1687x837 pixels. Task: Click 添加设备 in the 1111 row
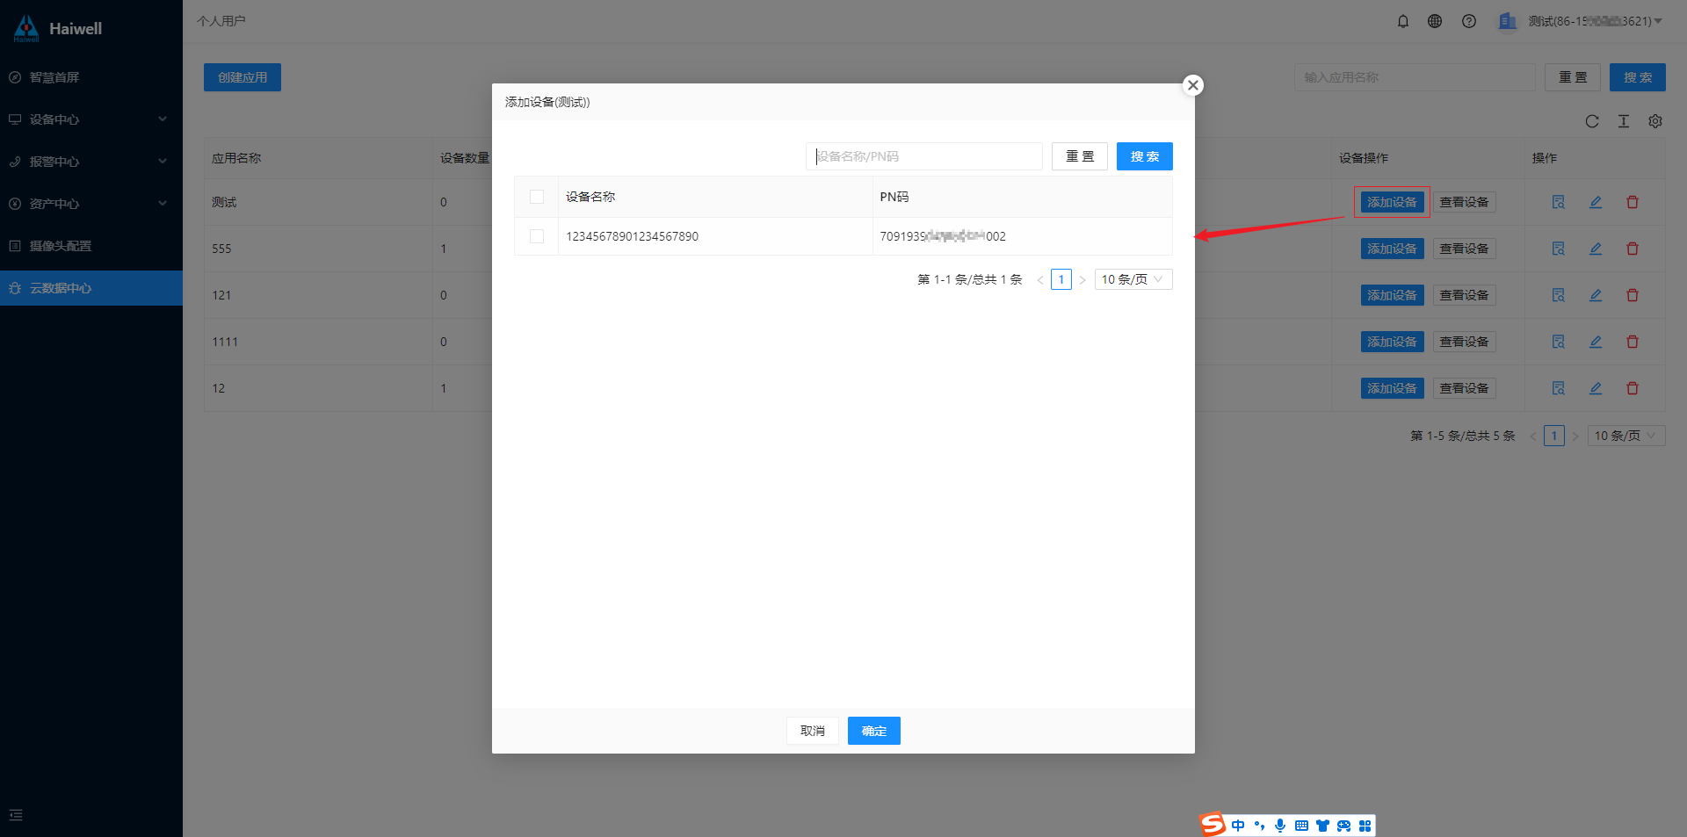pyautogui.click(x=1393, y=342)
